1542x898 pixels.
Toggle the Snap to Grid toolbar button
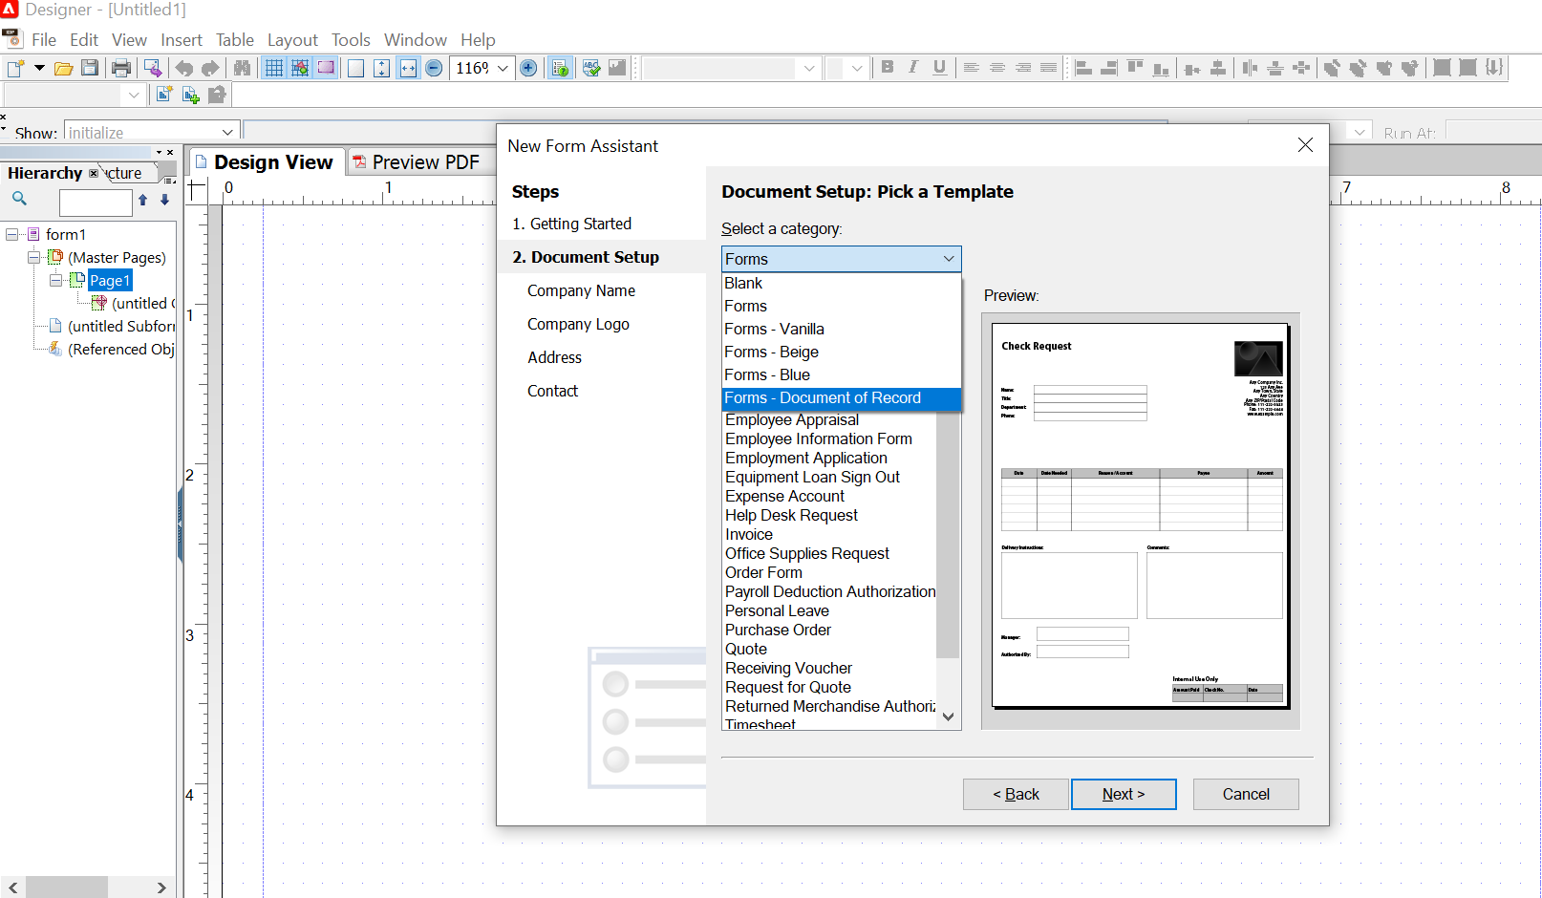tap(300, 68)
